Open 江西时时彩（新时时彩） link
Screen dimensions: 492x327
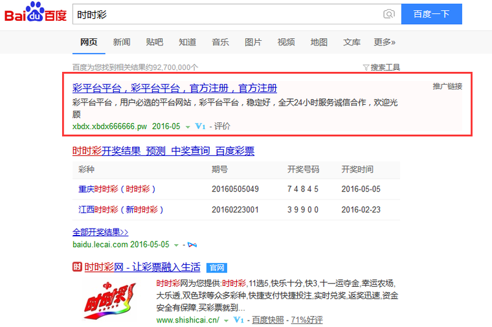click(x=121, y=210)
